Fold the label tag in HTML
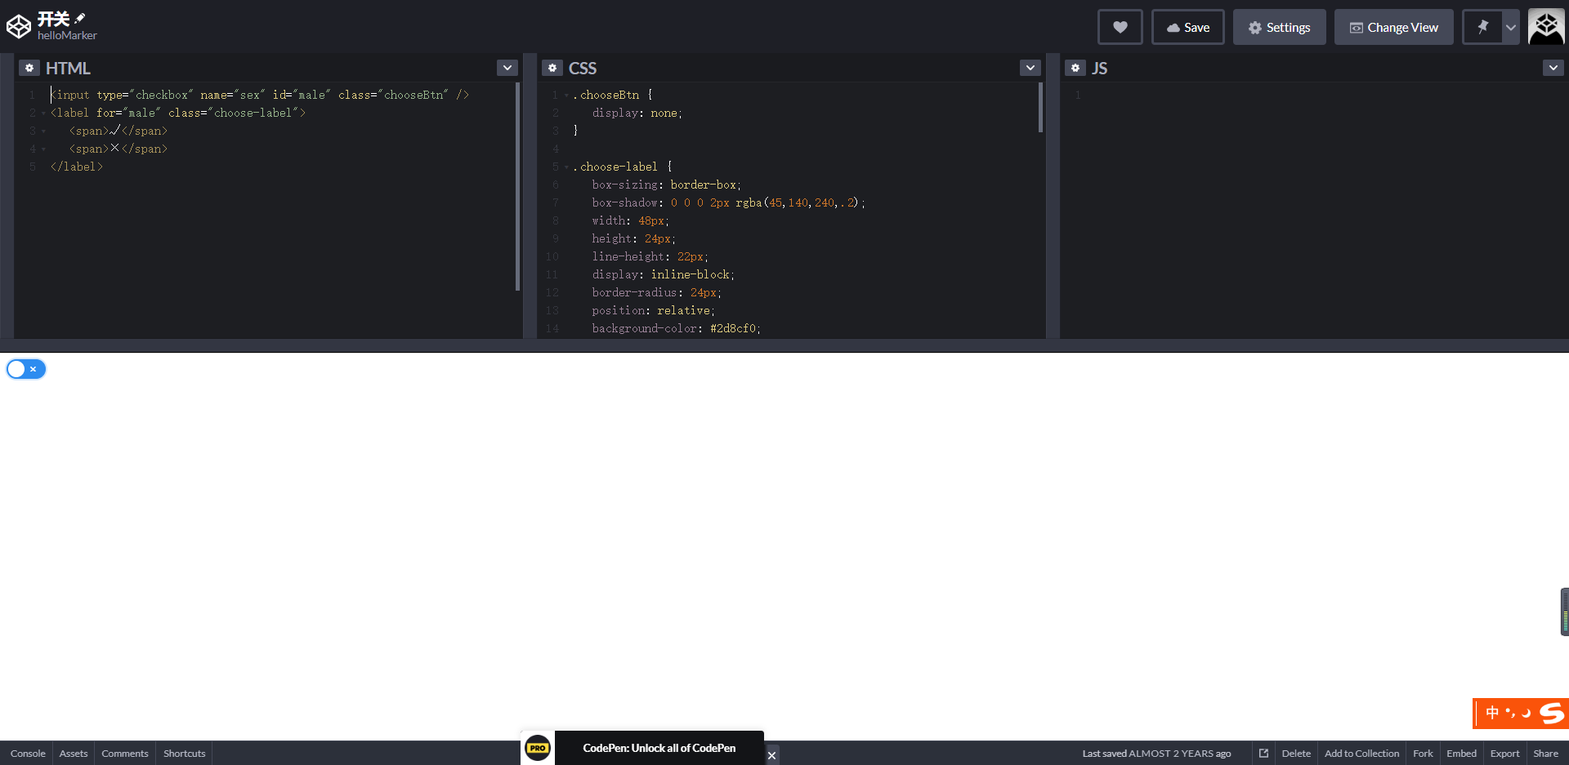Image resolution: width=1569 pixels, height=765 pixels. point(43,113)
